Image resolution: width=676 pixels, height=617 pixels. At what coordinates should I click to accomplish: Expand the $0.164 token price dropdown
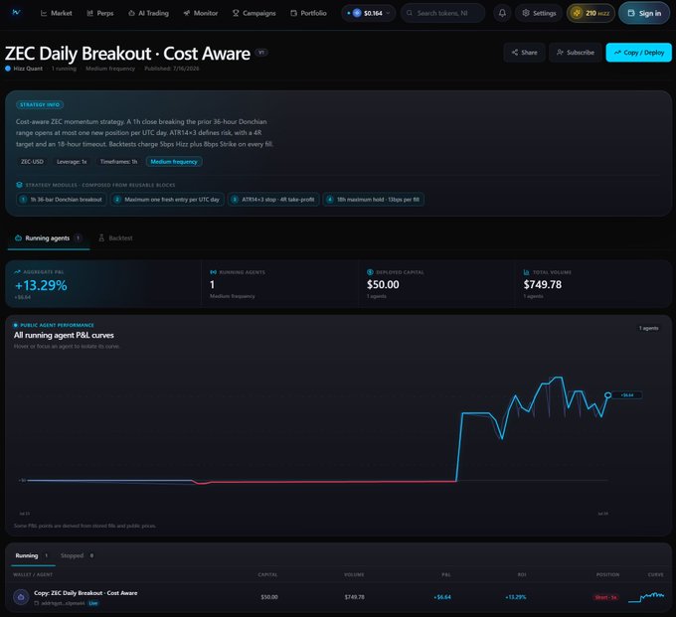pyautogui.click(x=368, y=13)
